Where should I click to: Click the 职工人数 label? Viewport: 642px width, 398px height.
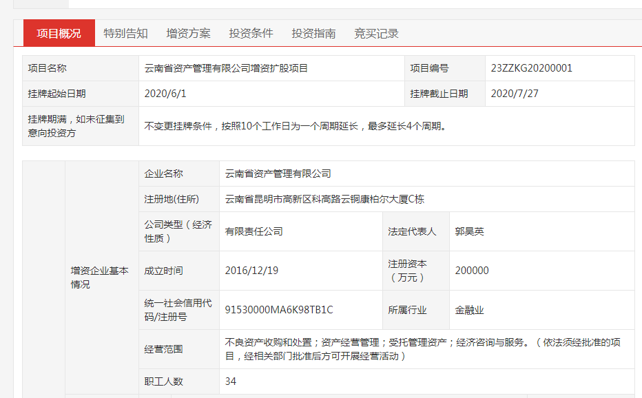(x=164, y=381)
